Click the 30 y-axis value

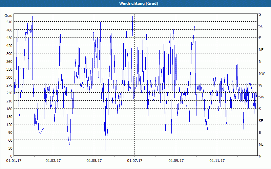11,148
